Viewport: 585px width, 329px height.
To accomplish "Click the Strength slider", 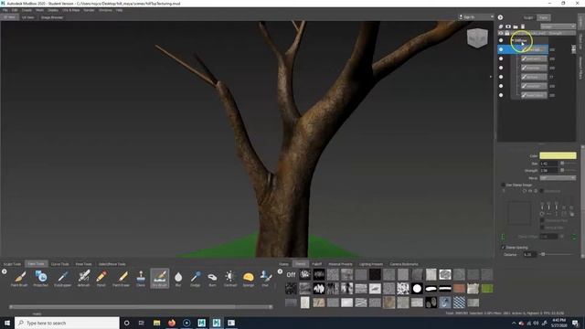I will click(568, 171).
